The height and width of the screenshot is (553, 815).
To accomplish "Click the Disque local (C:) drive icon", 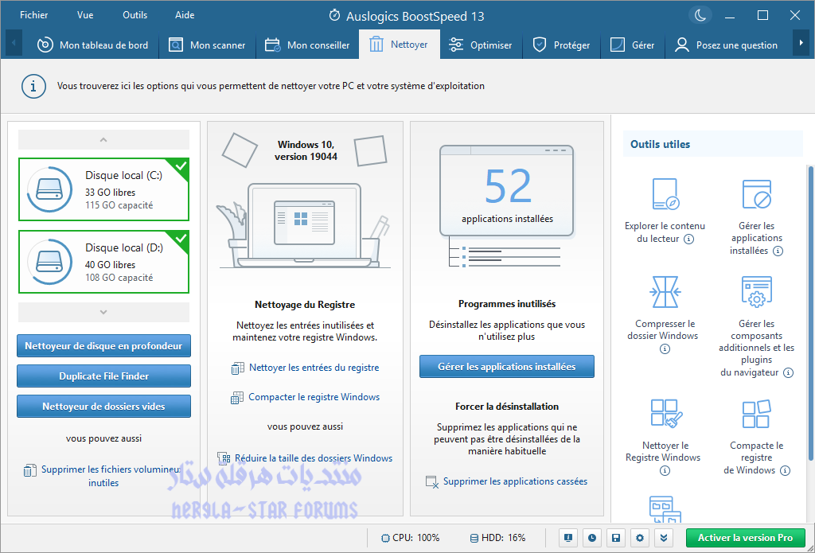I will click(49, 189).
